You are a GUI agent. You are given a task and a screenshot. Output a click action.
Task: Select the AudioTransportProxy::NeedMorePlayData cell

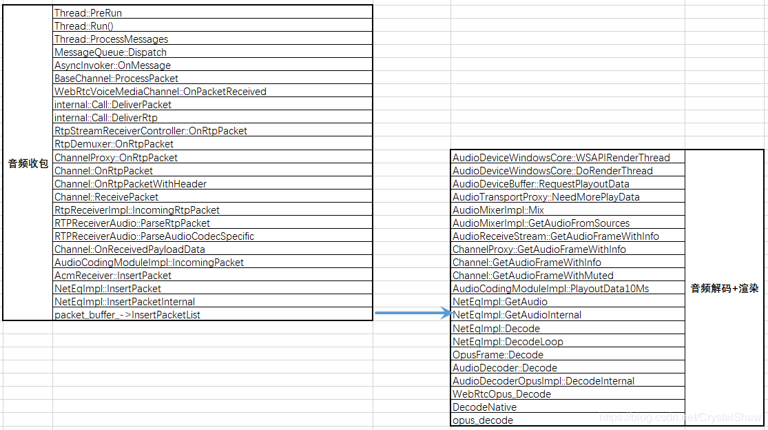(568, 196)
